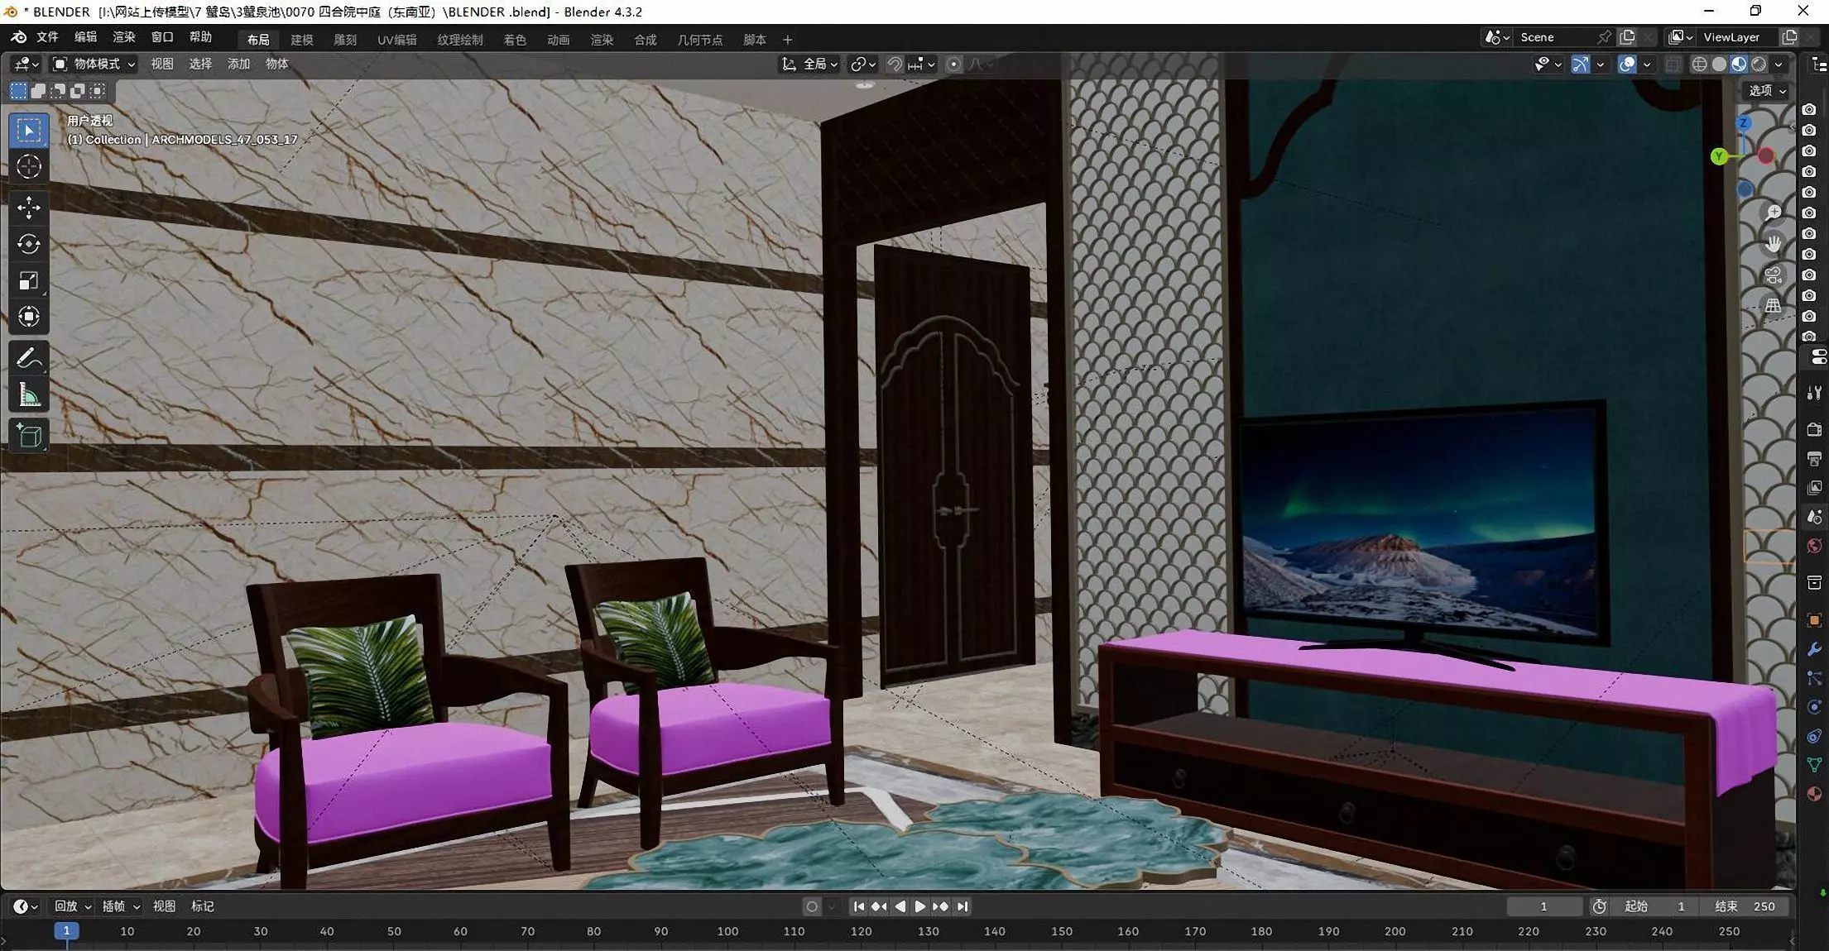Open the 文件 file menu

coord(47,37)
